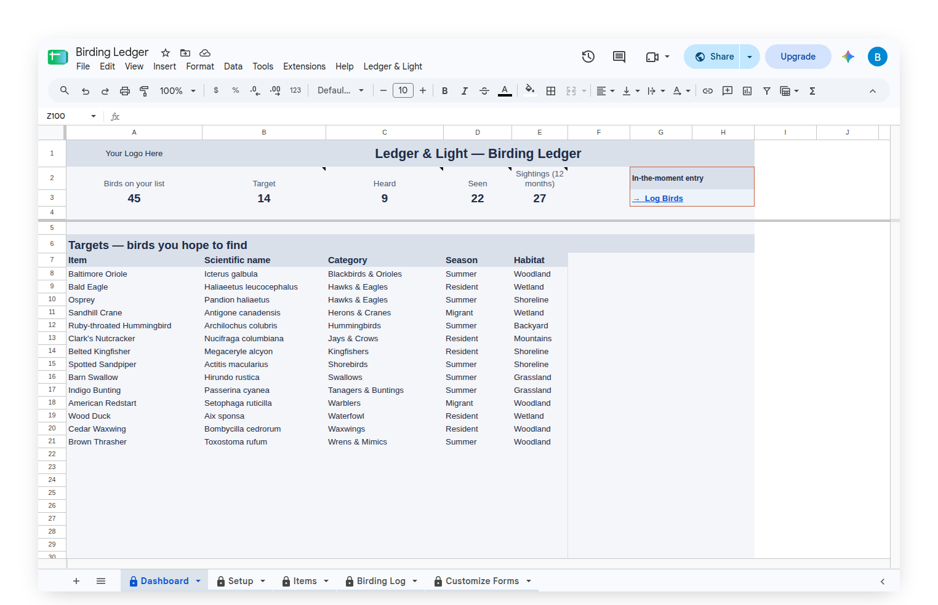Open the name box dropdown

pos(94,116)
